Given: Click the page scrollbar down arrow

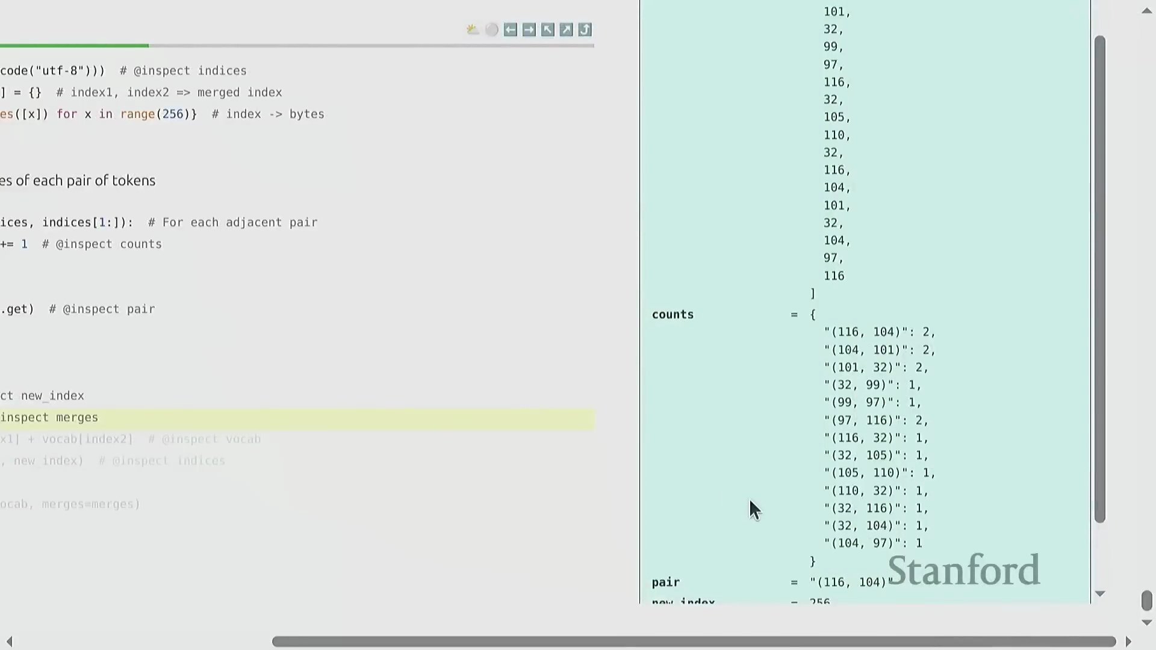Looking at the screenshot, I should tap(1146, 622).
